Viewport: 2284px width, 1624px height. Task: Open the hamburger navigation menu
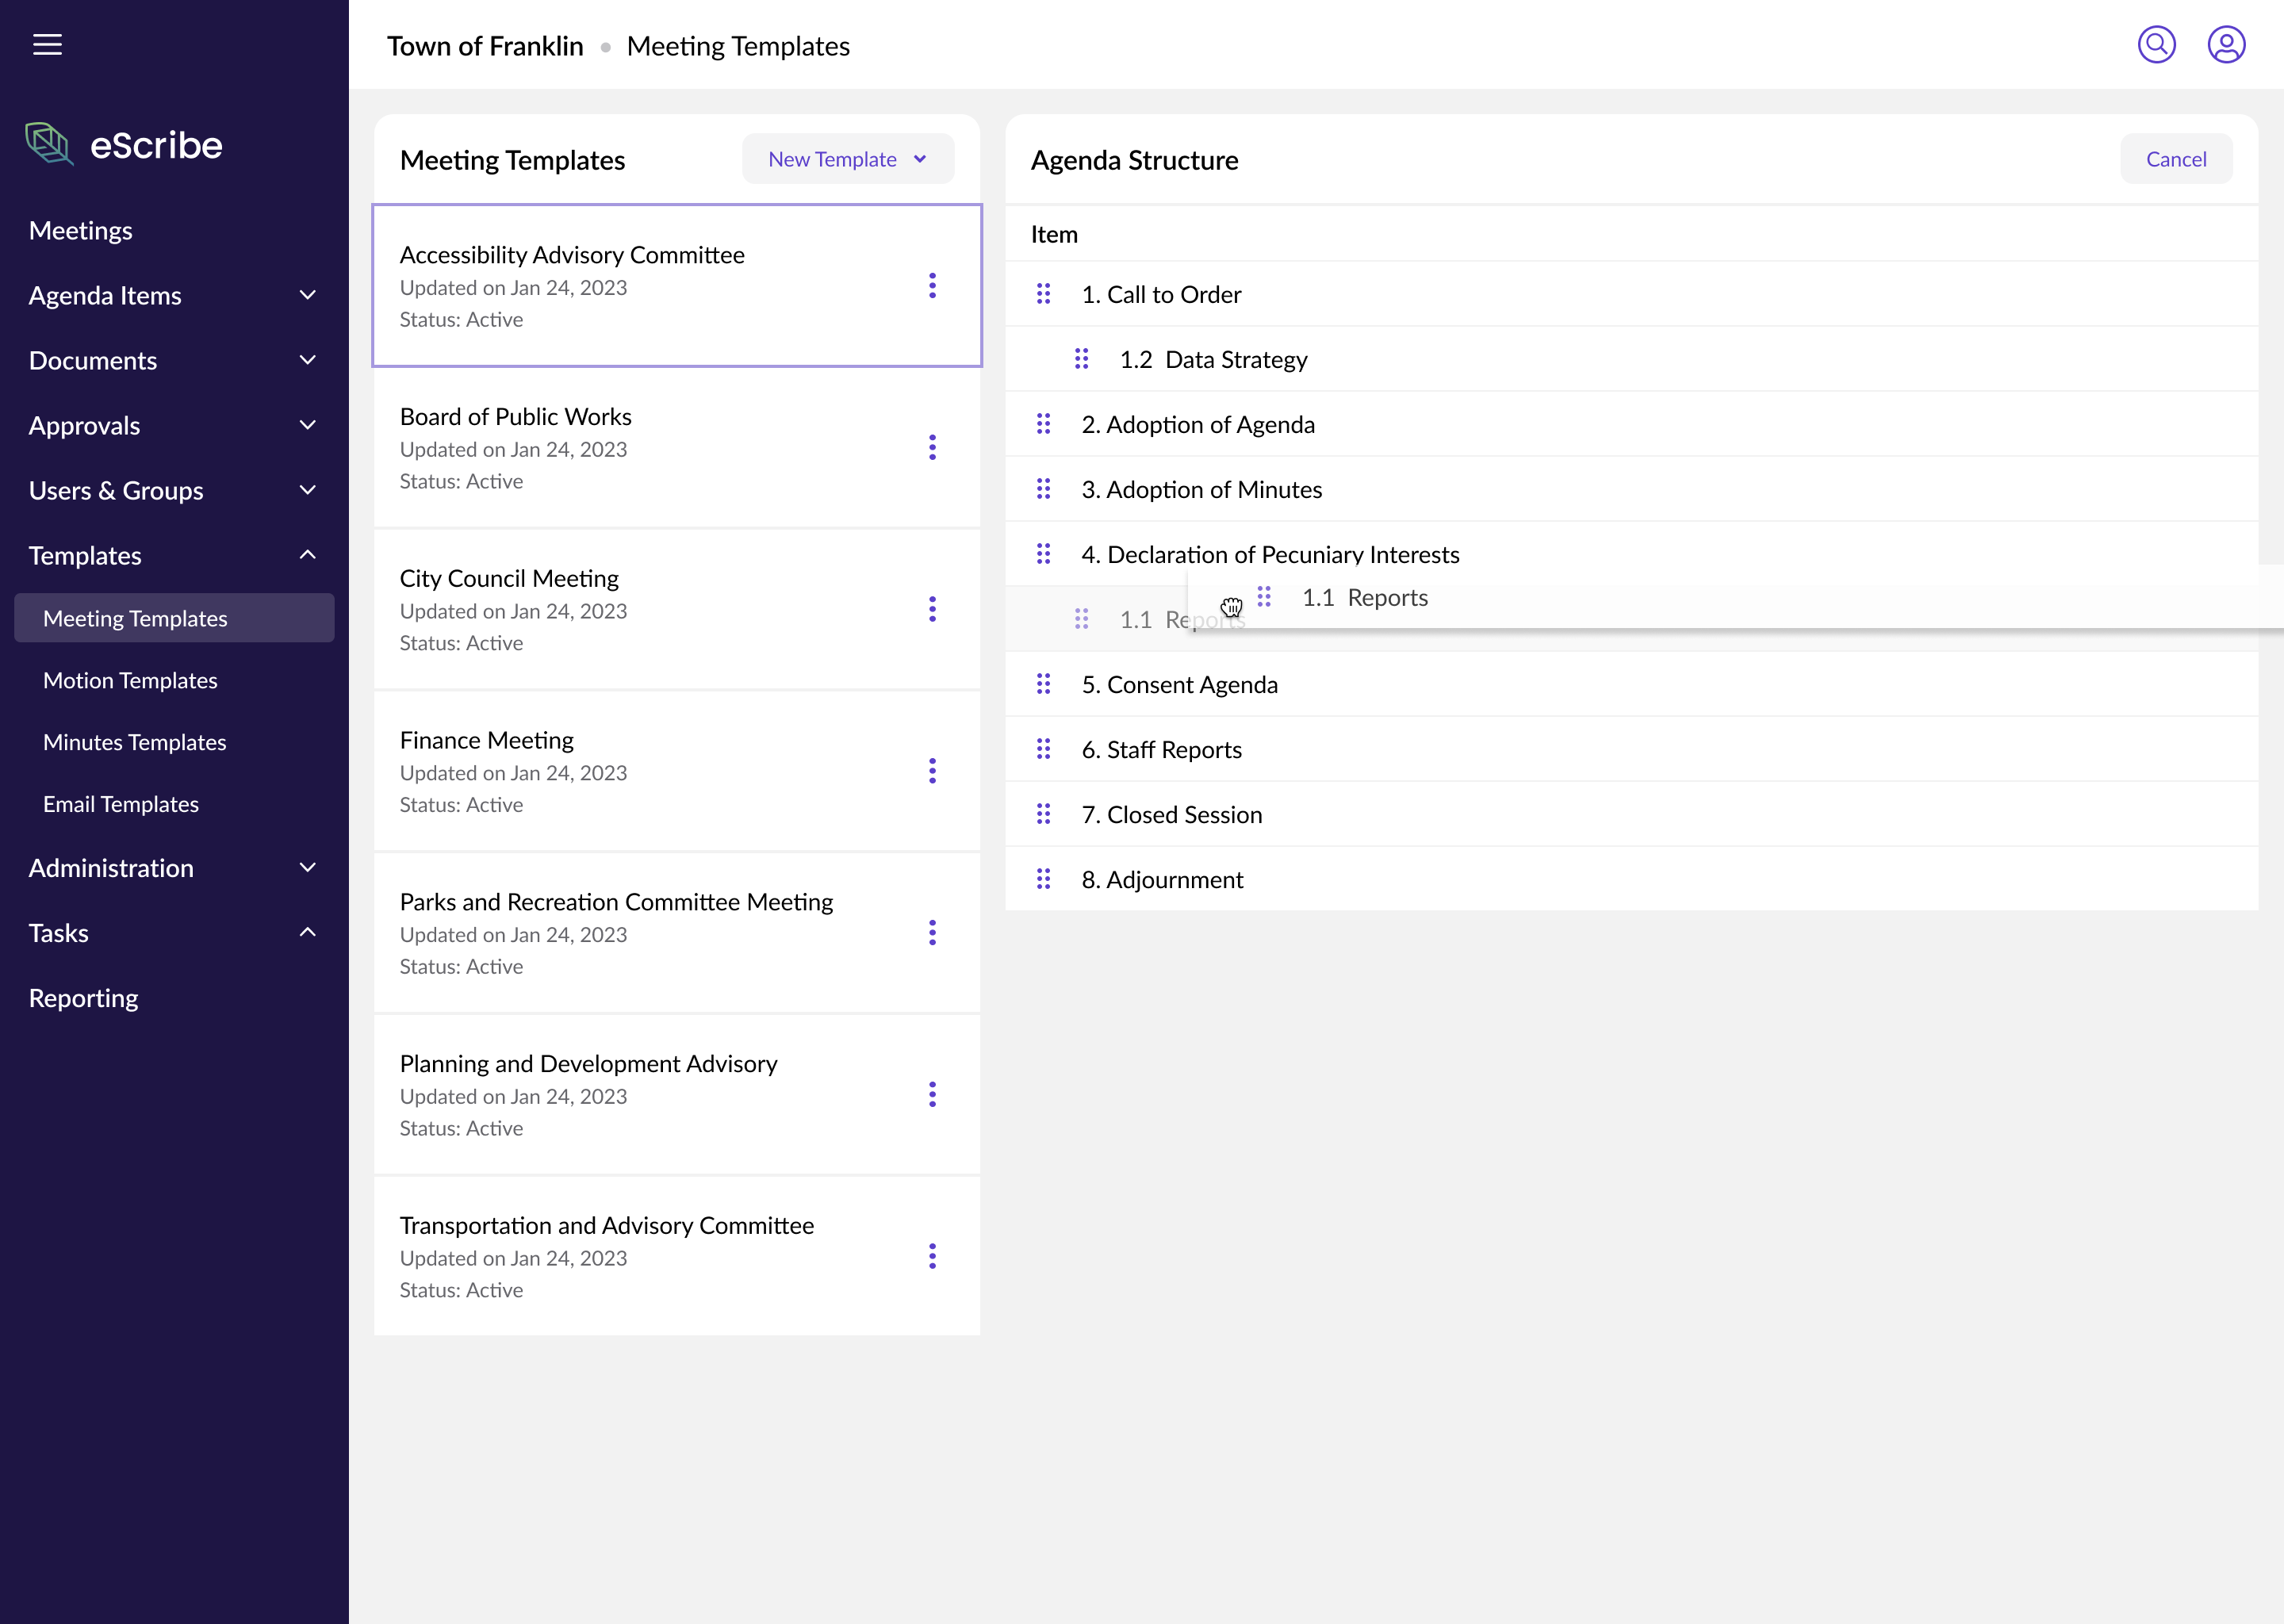[47, 45]
